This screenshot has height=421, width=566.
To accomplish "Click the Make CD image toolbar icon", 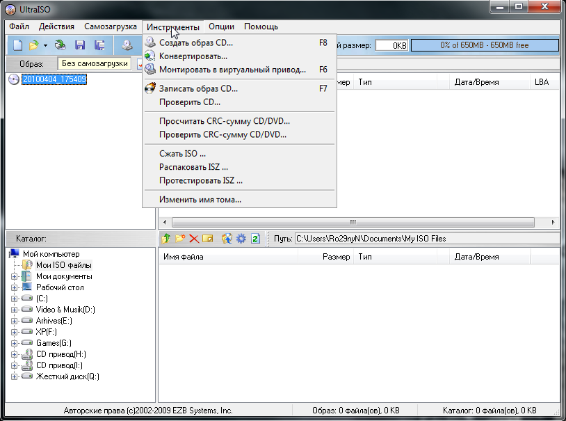I will (x=127, y=45).
